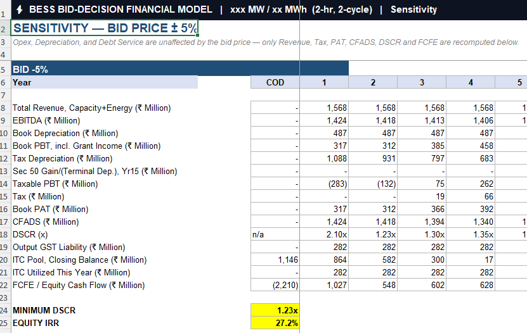Click the EBITDA row label
Viewport: 527px width, 333px height.
coord(46,121)
